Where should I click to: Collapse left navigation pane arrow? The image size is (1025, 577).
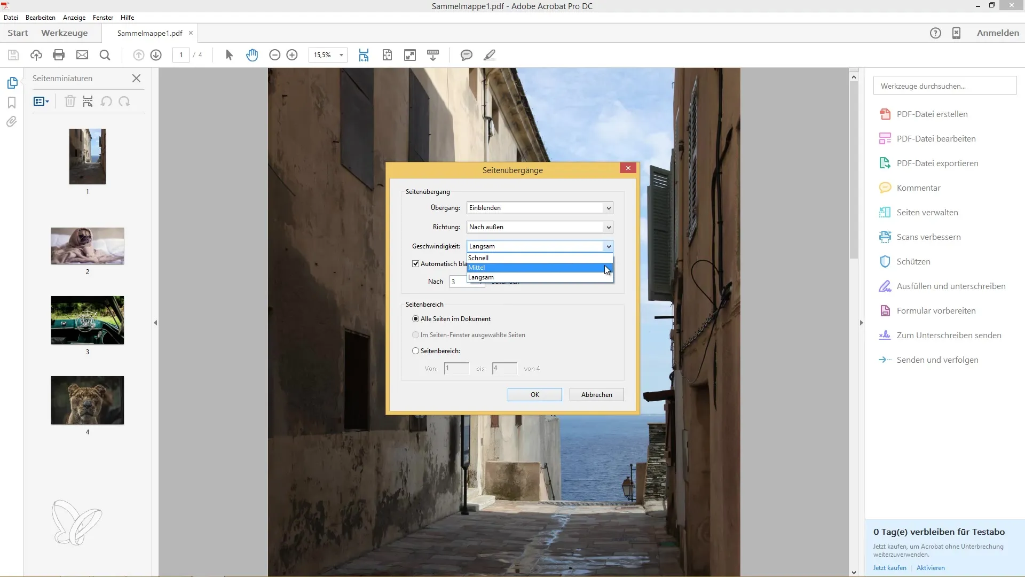[155, 323]
